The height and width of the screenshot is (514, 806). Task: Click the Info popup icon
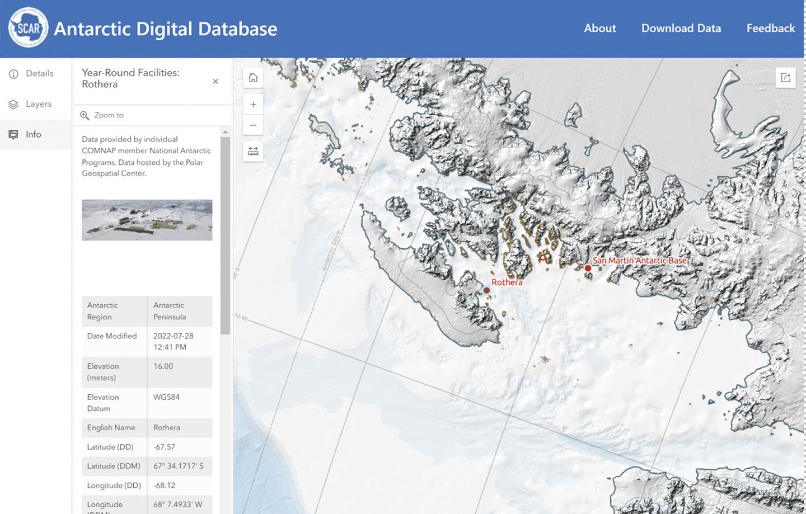pos(13,134)
